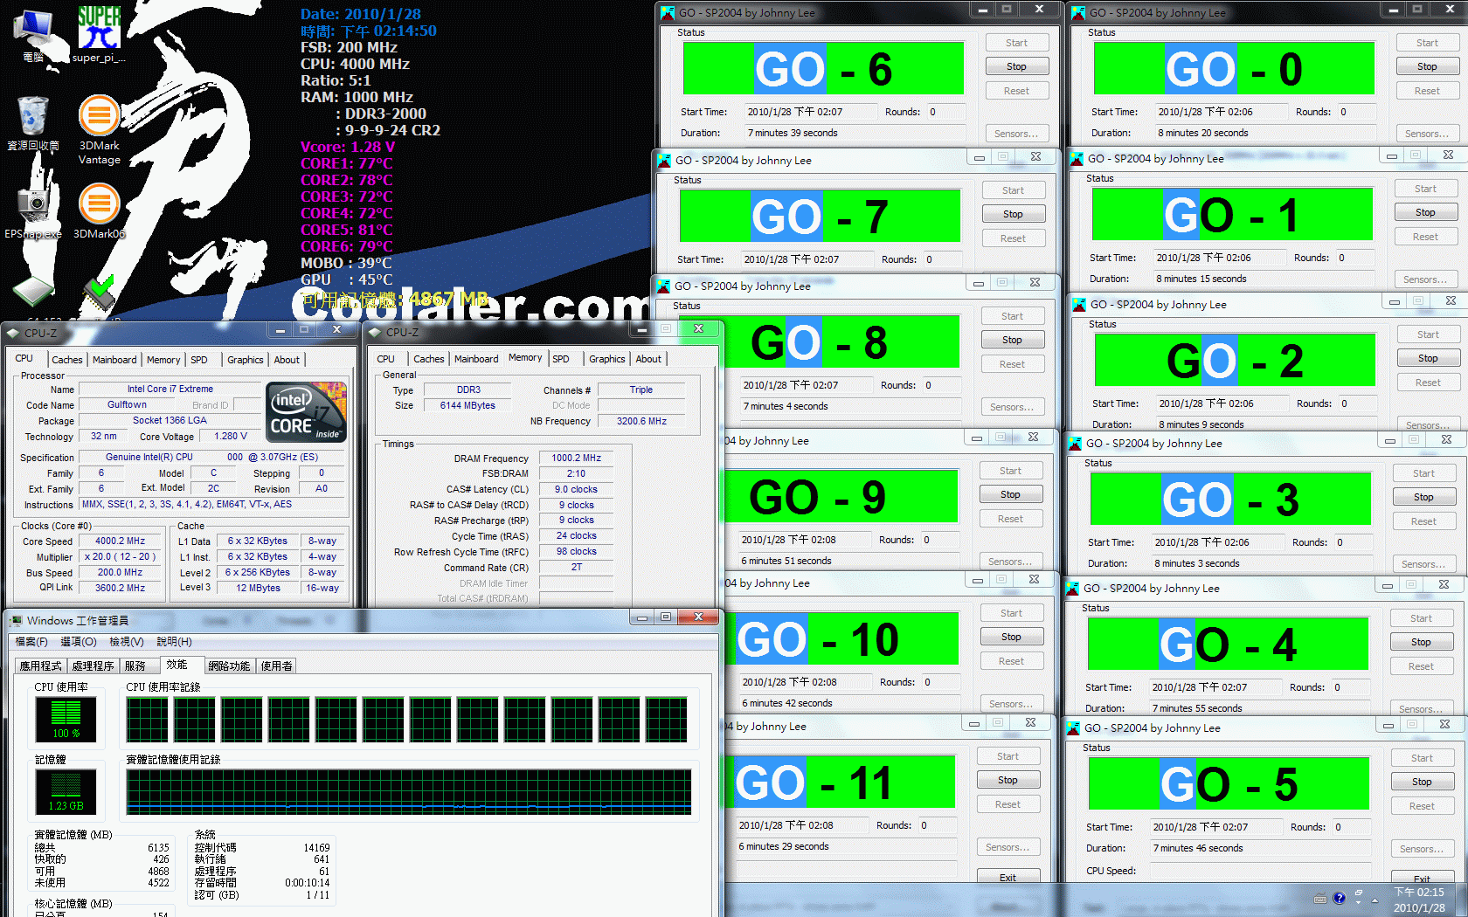Switch to 處理程序 tab in Task Manager
This screenshot has width=1468, height=917.
click(93, 666)
